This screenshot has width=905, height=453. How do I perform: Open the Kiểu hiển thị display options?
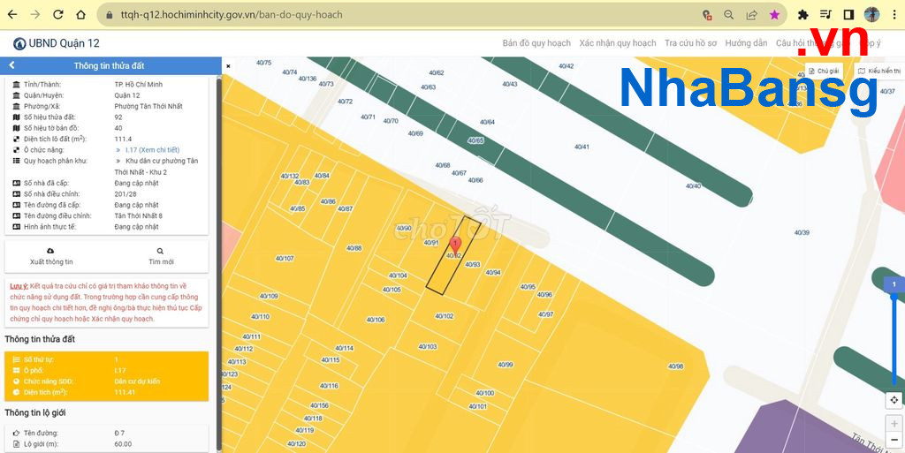tap(878, 71)
